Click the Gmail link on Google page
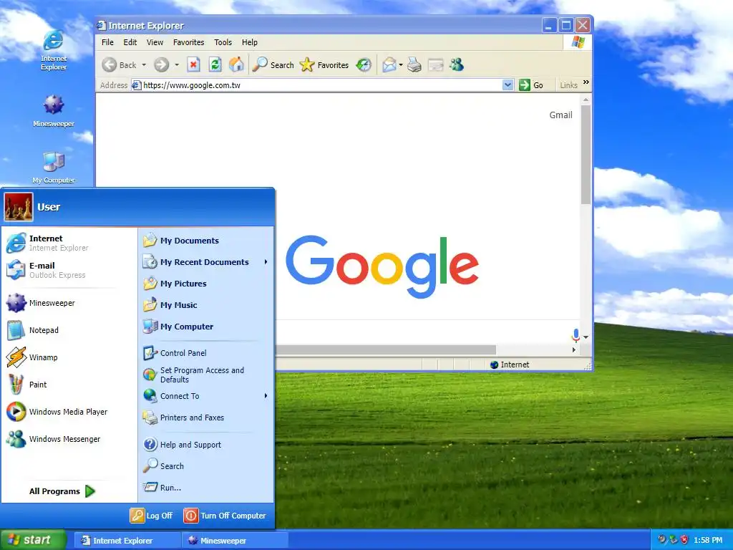The width and height of the screenshot is (733, 550). 560,115
